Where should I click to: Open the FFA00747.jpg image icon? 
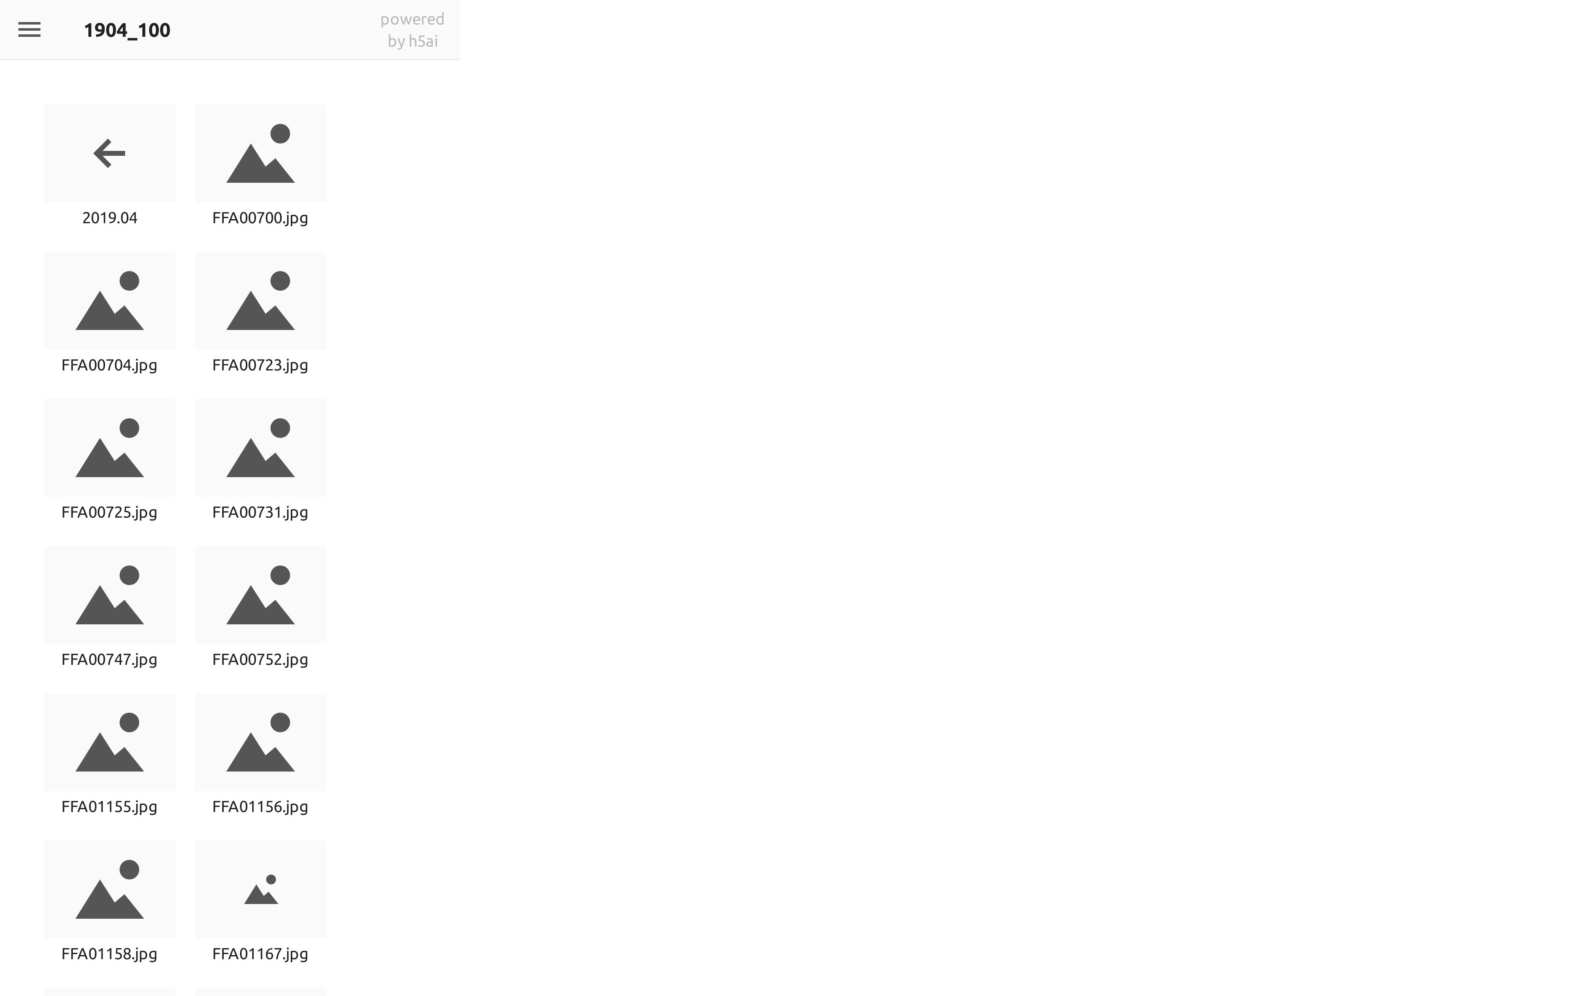coord(109,595)
